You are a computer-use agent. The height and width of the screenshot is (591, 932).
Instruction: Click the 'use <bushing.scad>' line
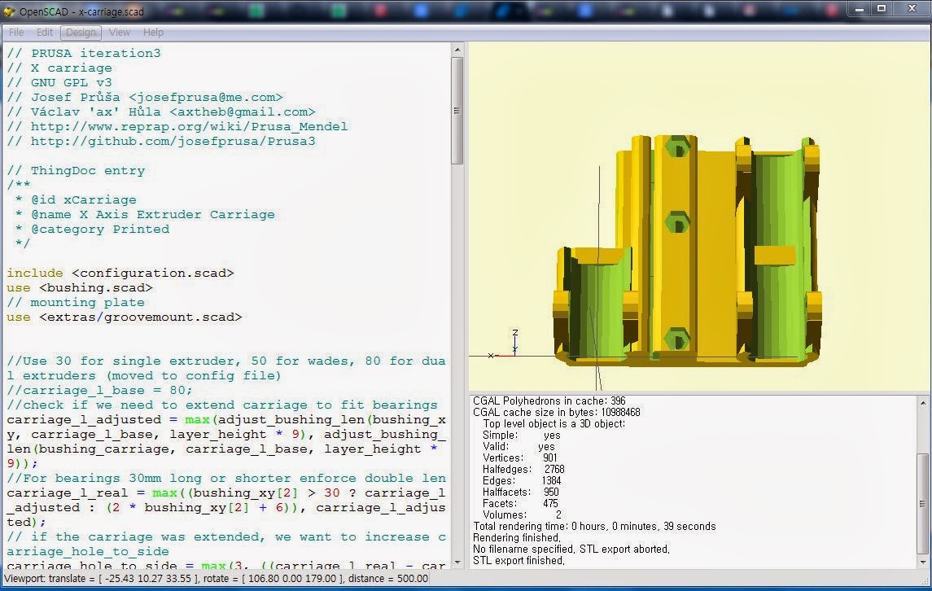point(80,288)
